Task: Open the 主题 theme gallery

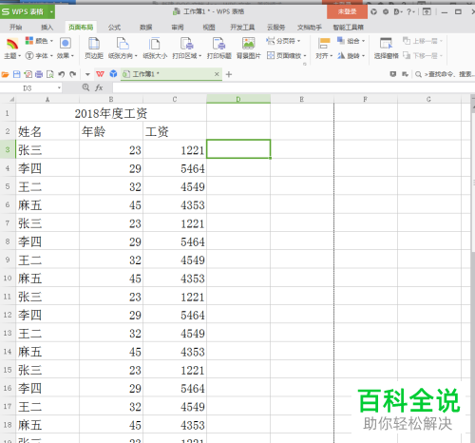Action: pyautogui.click(x=12, y=48)
